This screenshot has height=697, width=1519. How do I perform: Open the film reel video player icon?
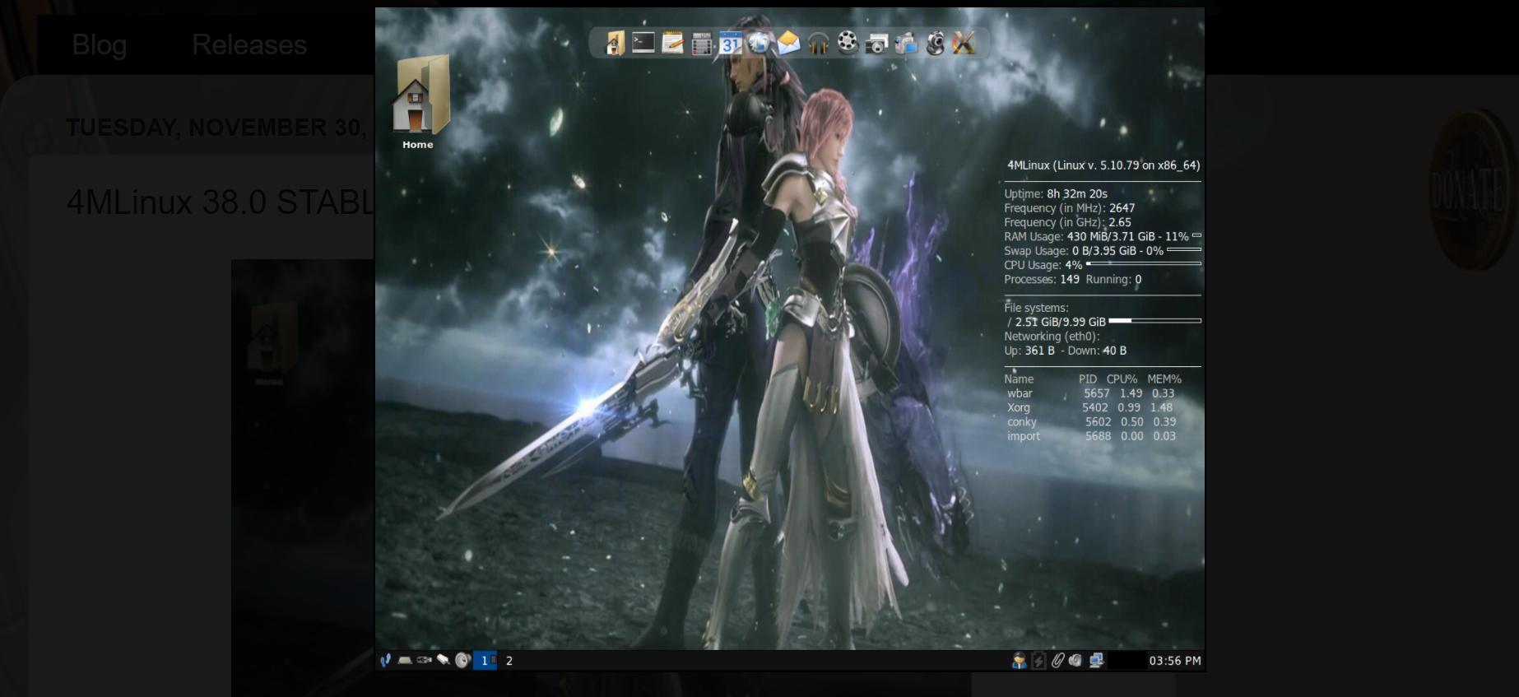coord(848,43)
